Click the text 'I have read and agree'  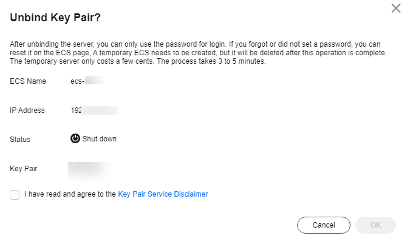[x=60, y=194]
